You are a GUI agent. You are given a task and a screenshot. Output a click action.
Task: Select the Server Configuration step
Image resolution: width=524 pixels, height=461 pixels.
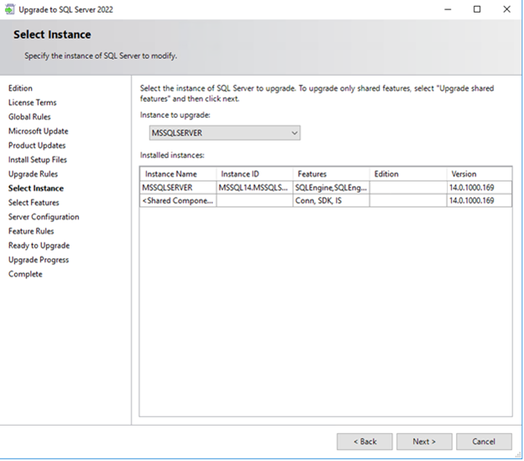(x=44, y=217)
